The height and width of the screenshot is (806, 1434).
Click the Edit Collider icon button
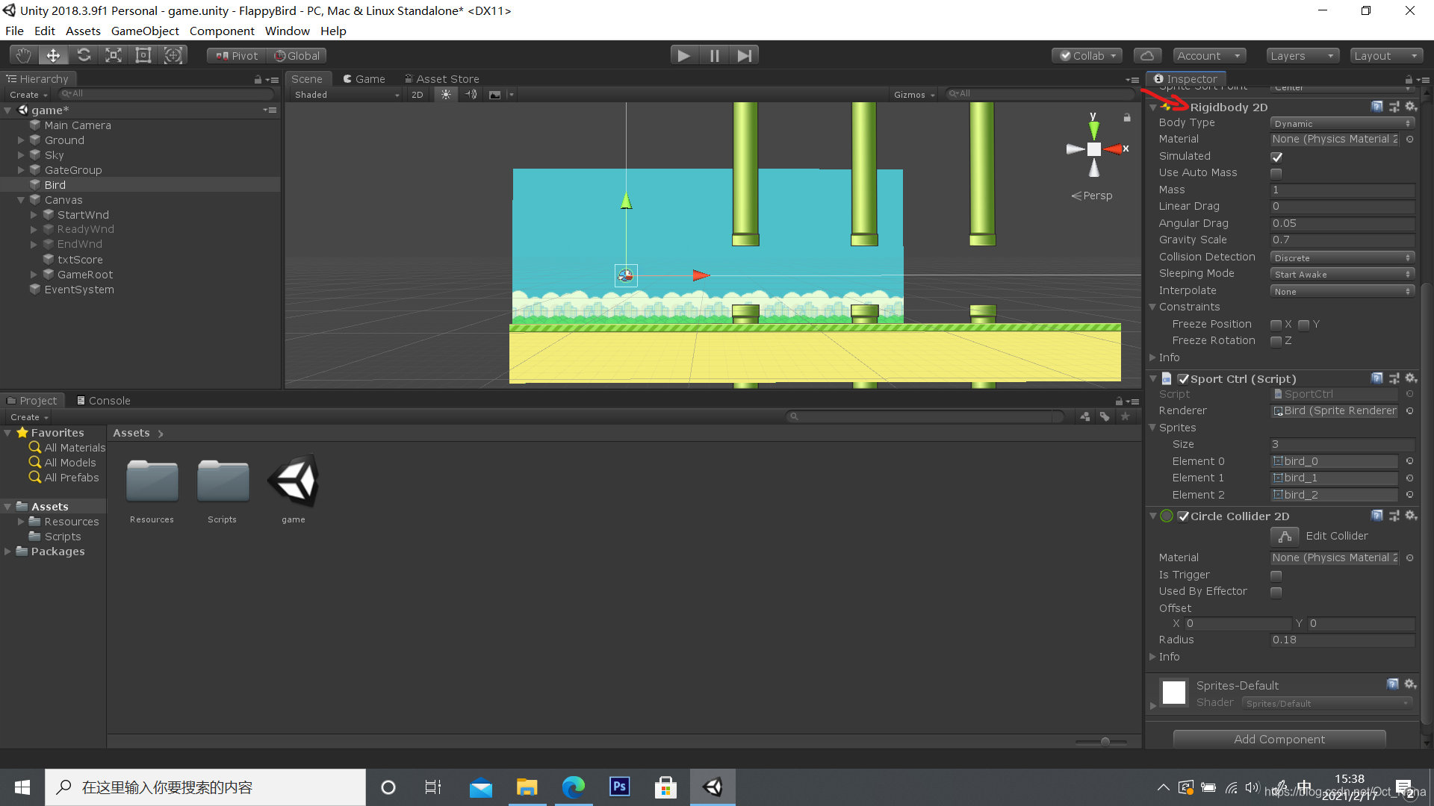1285,536
